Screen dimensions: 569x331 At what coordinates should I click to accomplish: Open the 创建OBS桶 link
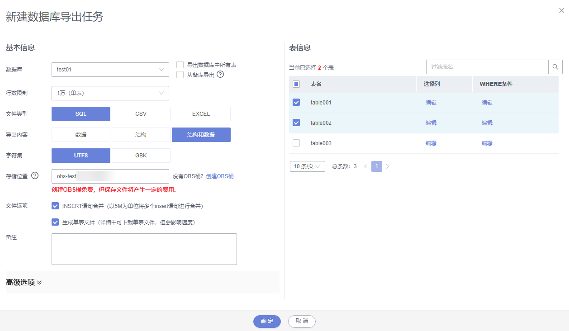pos(220,176)
